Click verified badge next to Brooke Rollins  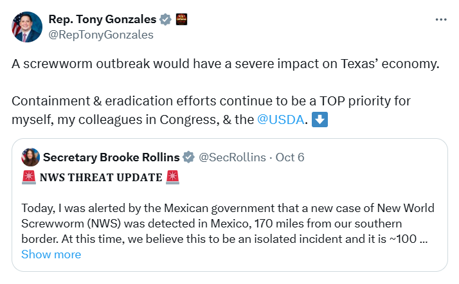(189, 157)
